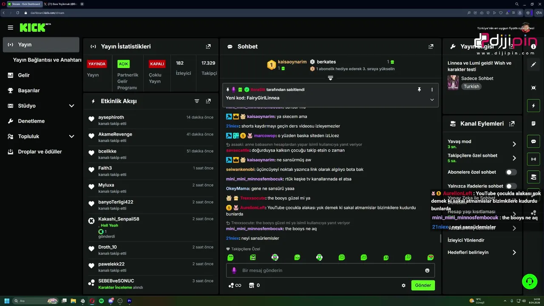Open the emoji picker in message box

pos(427,270)
